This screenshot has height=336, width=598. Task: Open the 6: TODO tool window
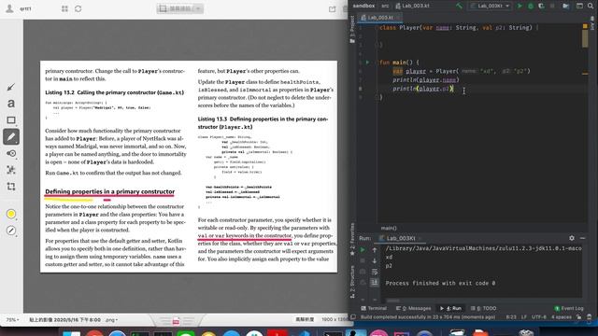click(x=483, y=308)
